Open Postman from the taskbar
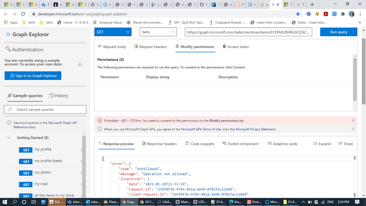Screen dimensions: 366x206 254,202
